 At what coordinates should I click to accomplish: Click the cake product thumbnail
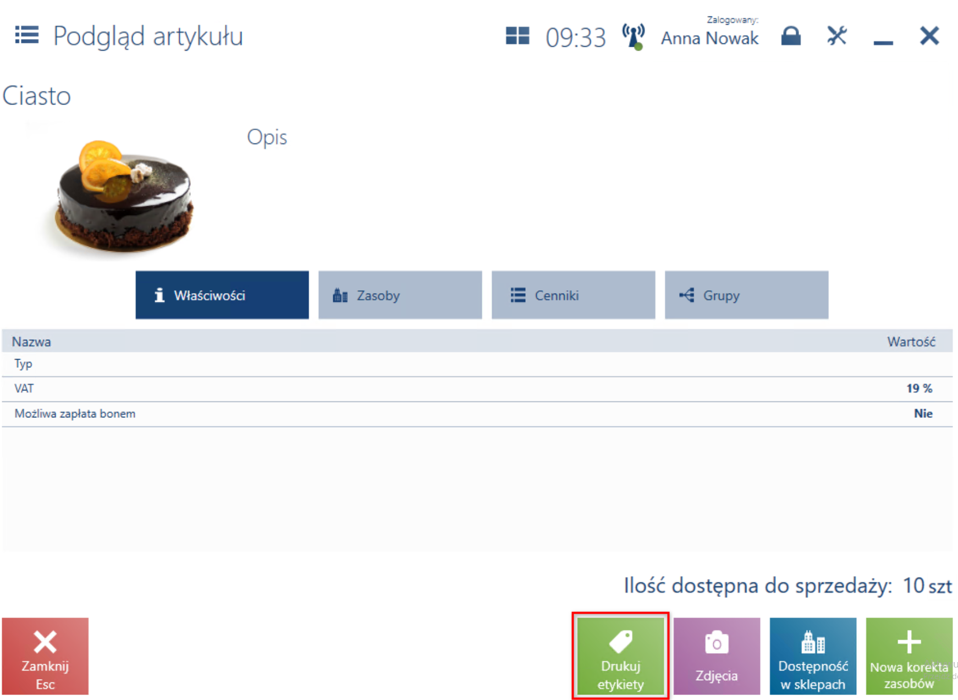(x=124, y=196)
